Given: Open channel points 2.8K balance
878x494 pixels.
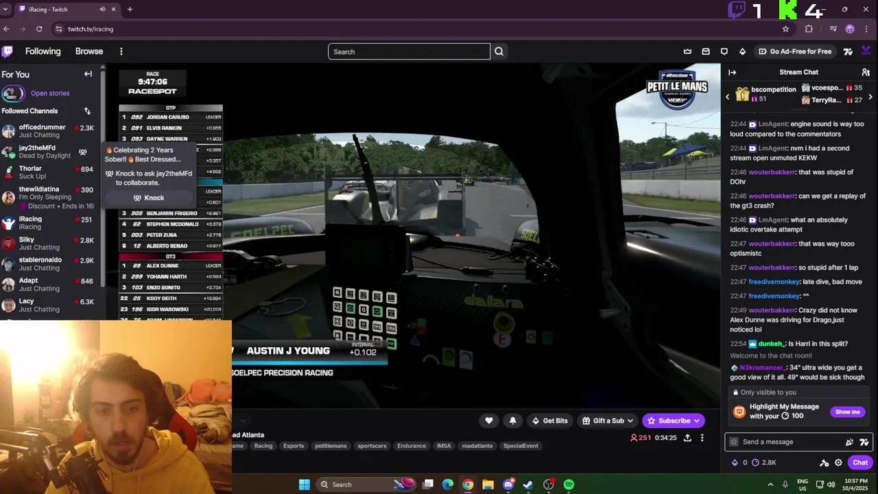Looking at the screenshot, I should pos(764,462).
